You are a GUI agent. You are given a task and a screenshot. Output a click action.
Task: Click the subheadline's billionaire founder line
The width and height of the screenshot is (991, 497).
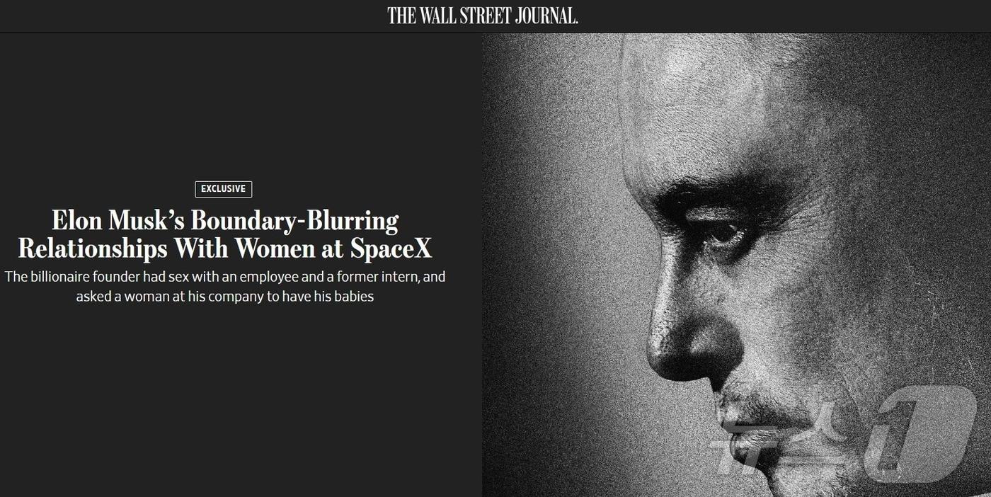pyautogui.click(x=225, y=277)
